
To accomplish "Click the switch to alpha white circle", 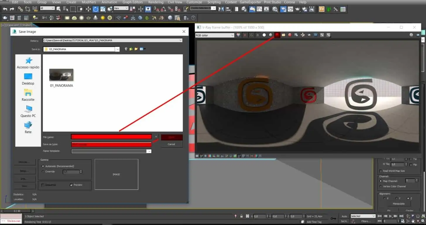I will (264, 35).
